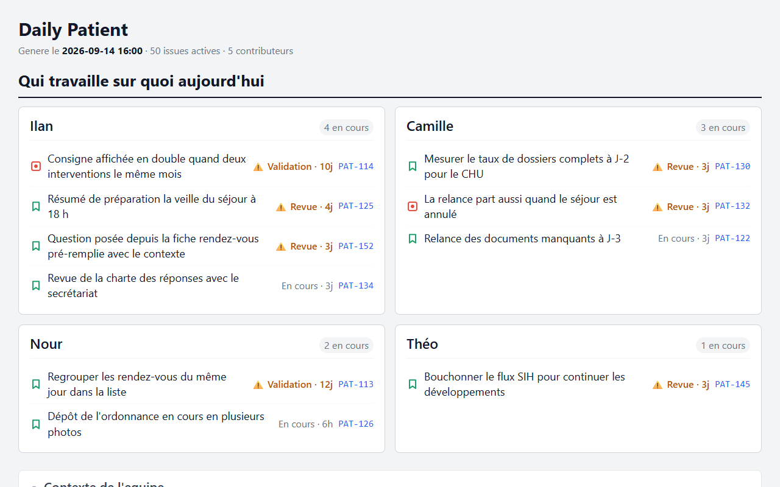Image resolution: width=780 pixels, height=487 pixels.
Task: Open issue PAT-126
Action: coord(356,424)
